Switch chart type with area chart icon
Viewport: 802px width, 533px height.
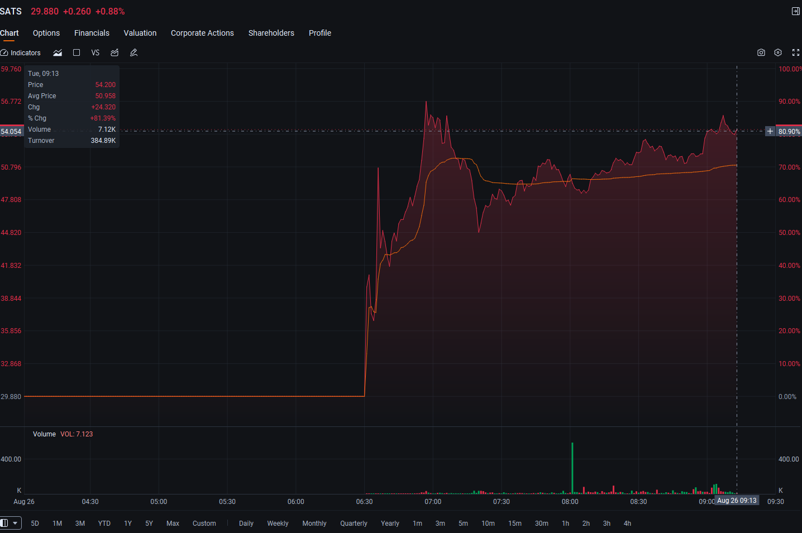click(58, 53)
